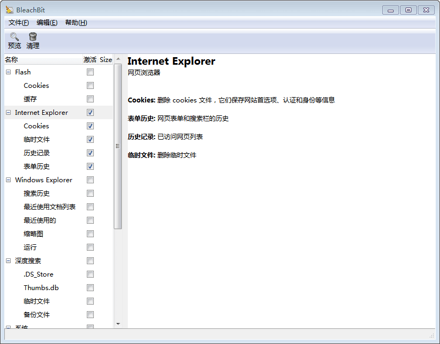Image resolution: width=440 pixels, height=344 pixels.
Task: Open the 帮助(H) menu
Action: click(76, 23)
